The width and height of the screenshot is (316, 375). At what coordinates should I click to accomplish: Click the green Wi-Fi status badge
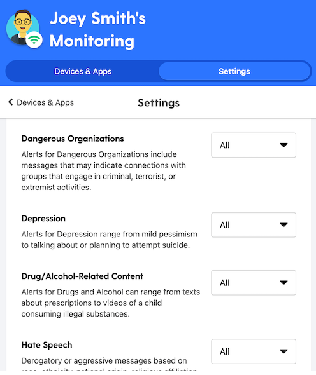34,40
